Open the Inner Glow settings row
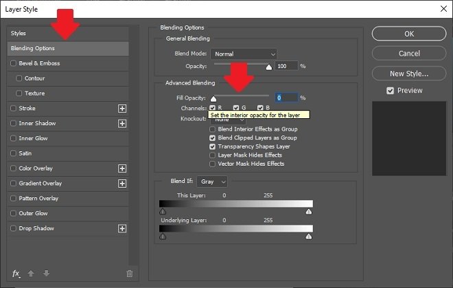The image size is (453, 288). coord(68,138)
